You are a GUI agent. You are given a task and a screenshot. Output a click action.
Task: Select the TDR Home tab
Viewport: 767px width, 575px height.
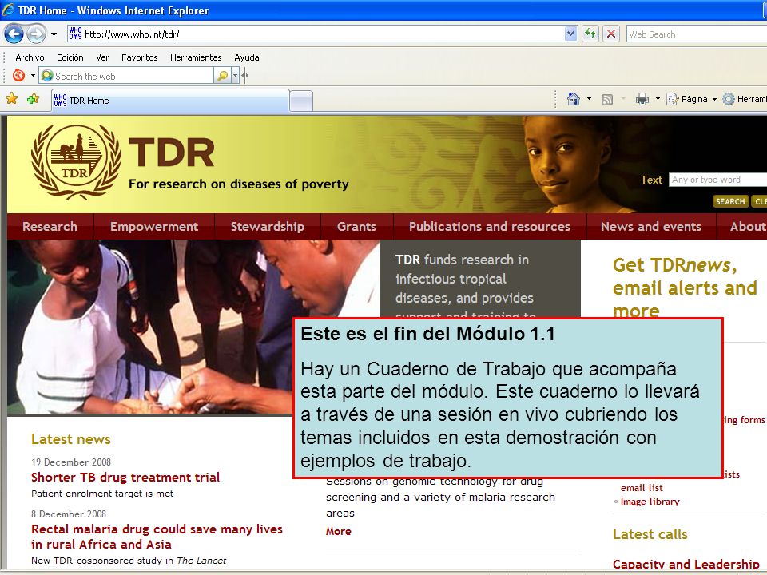tap(170, 101)
